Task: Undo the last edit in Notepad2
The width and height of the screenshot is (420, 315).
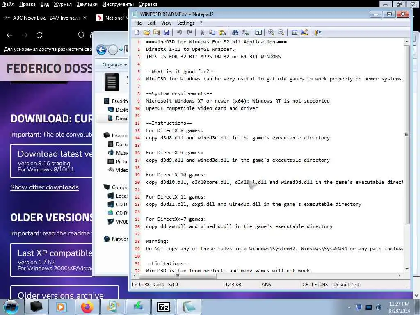Action: click(180, 32)
